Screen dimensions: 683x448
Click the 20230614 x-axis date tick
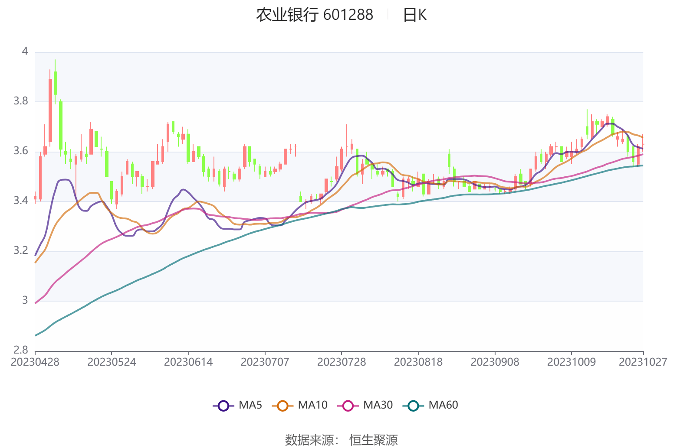(188, 362)
